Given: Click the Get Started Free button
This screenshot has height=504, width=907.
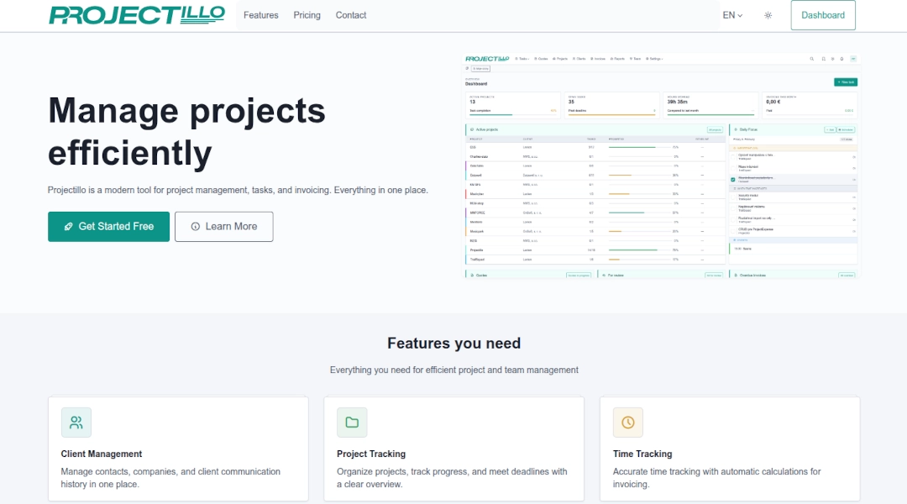Looking at the screenshot, I should pos(108,226).
